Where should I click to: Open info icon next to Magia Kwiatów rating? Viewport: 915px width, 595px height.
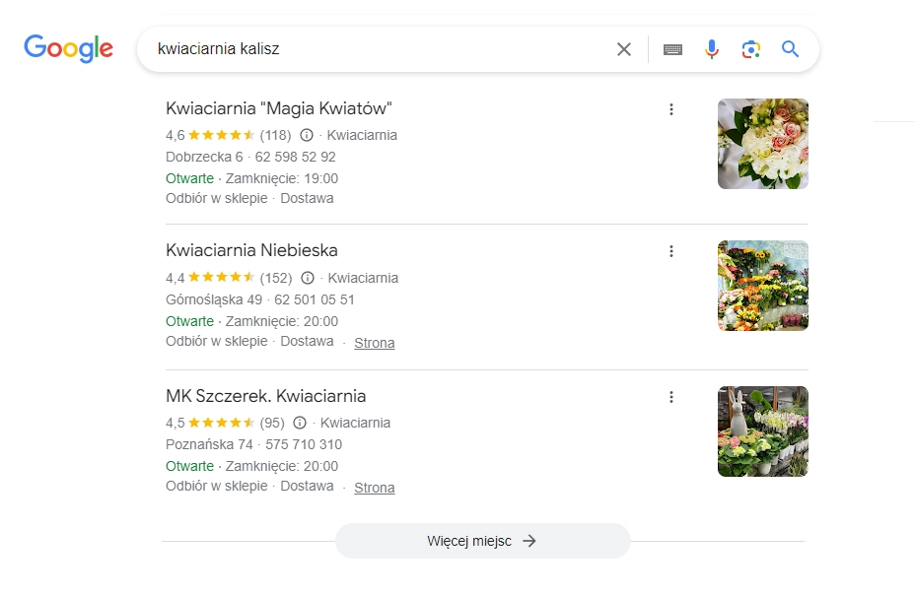[307, 135]
